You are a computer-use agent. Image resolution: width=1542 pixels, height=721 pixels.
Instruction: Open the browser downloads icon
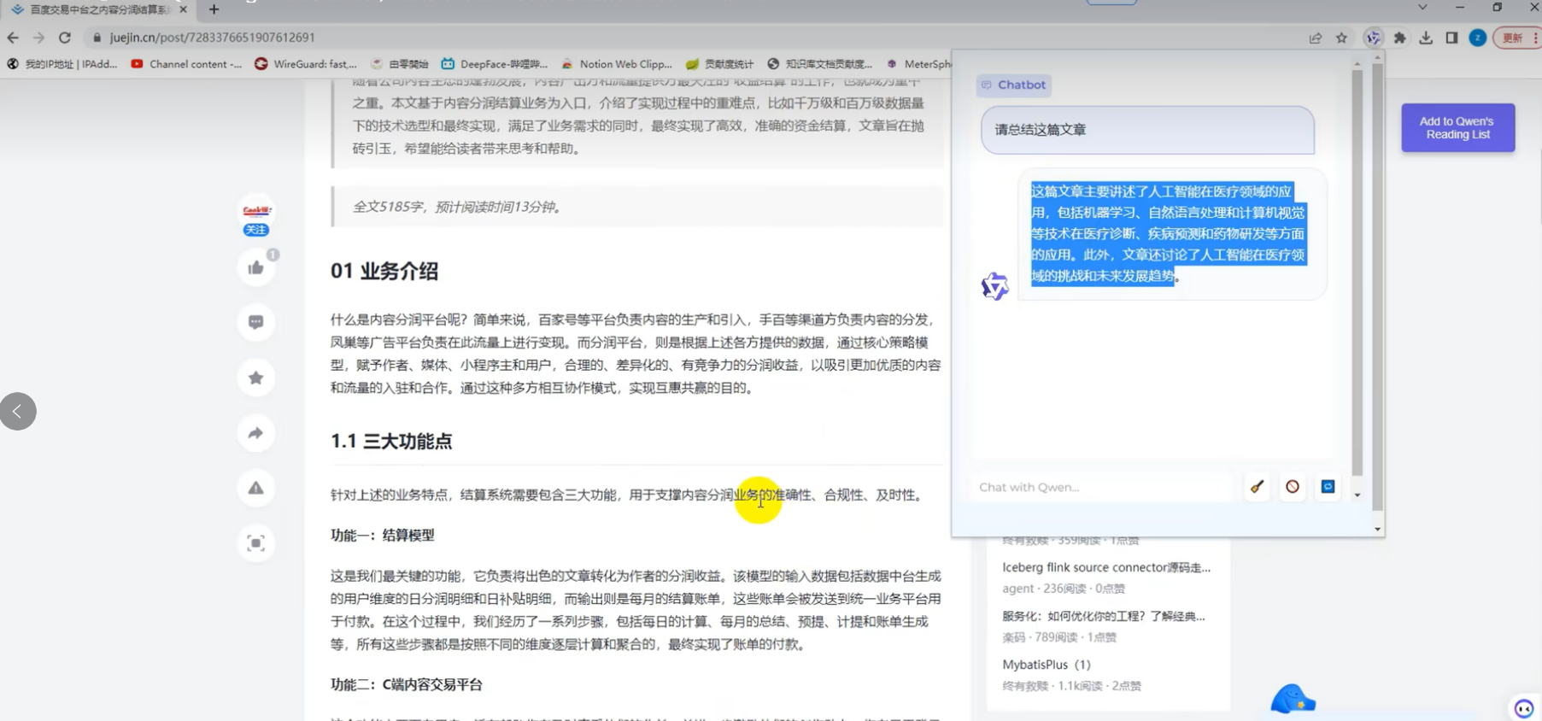click(1426, 38)
